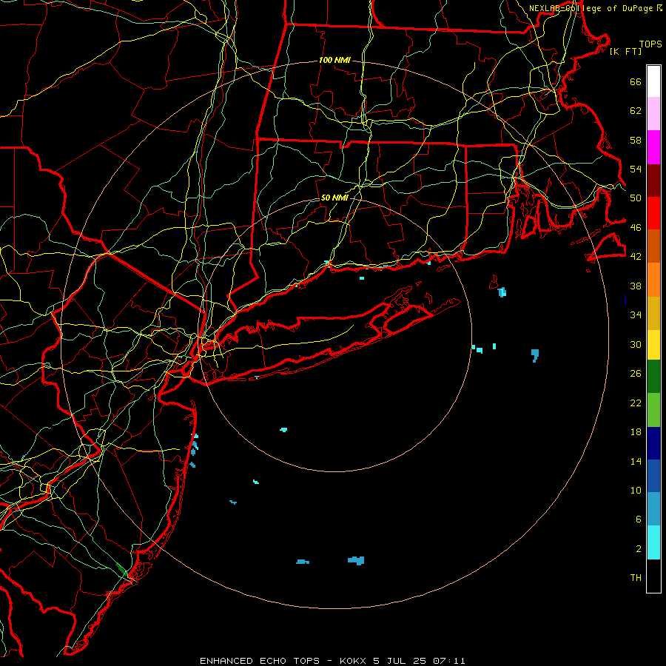666x666 pixels.
Task: Click the '07:11' timestamp in the caption
Action: [449, 661]
